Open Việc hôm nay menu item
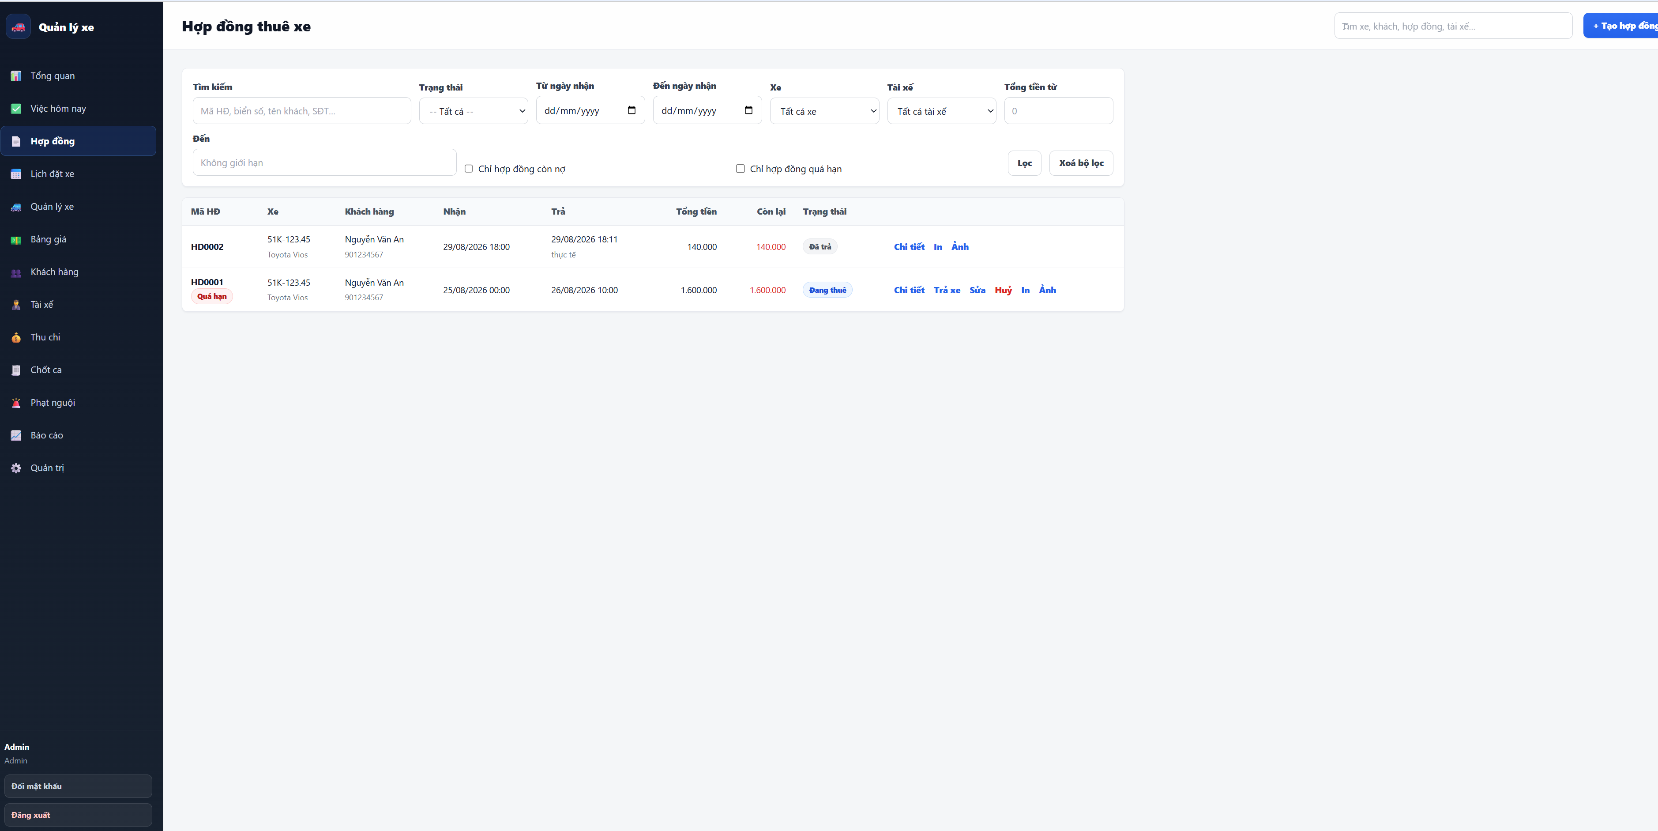 (x=79, y=109)
